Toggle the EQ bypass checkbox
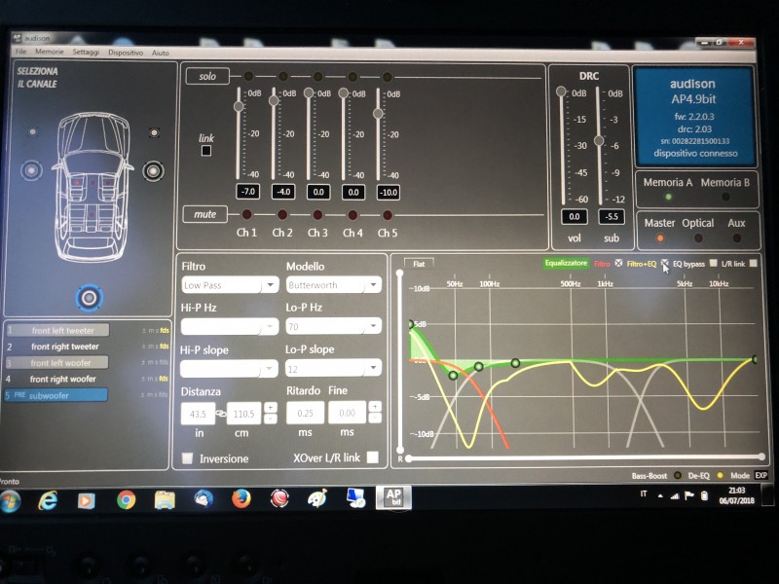 714,263
